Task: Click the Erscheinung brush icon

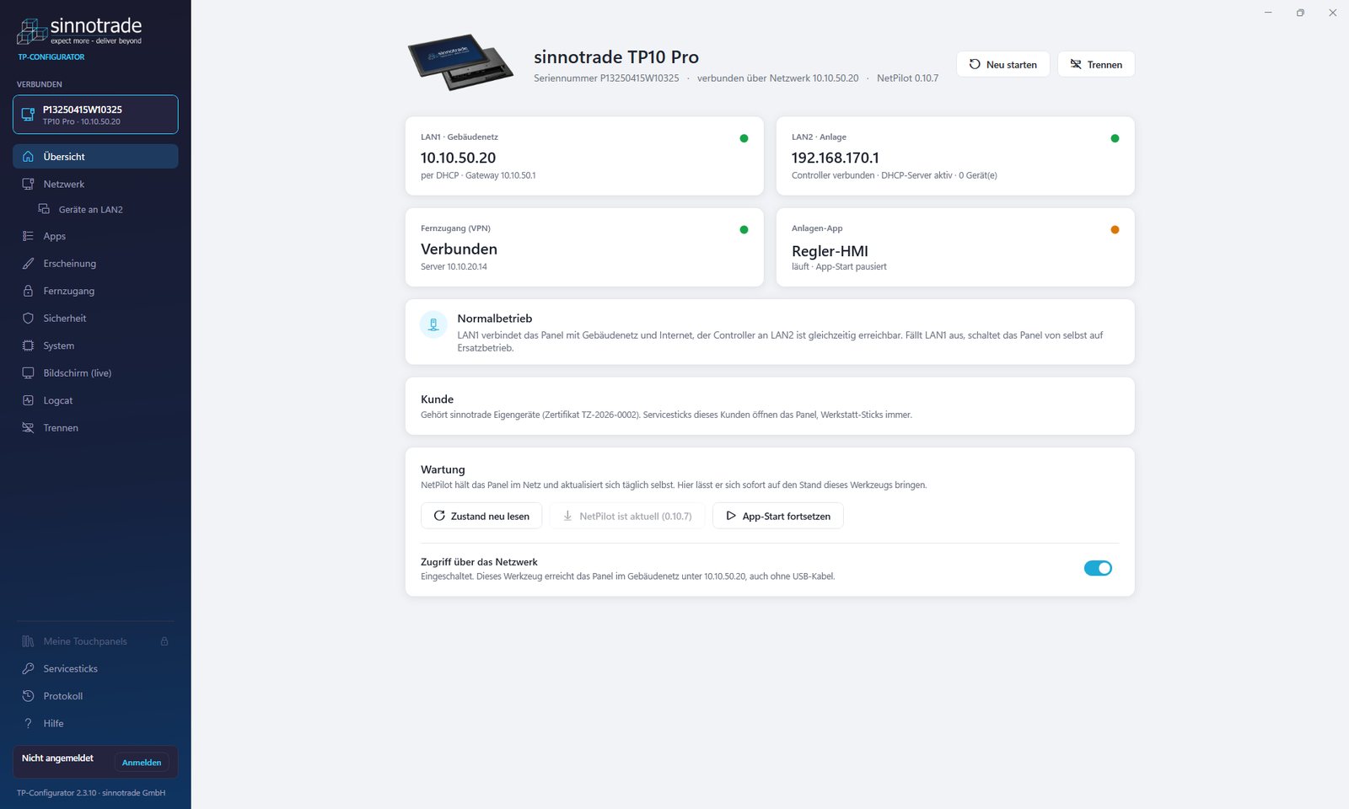Action: pyautogui.click(x=28, y=264)
